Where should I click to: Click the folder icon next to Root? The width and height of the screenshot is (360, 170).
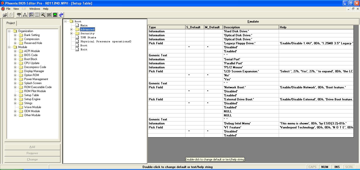pos(71,21)
